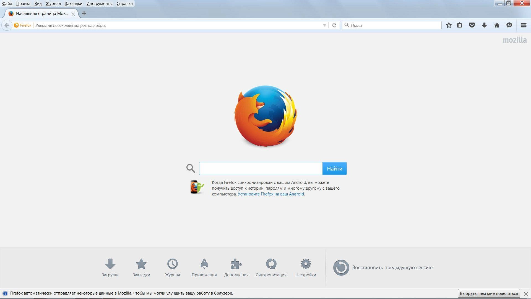Click Восстановить предыдущую сессию button

[383, 267]
